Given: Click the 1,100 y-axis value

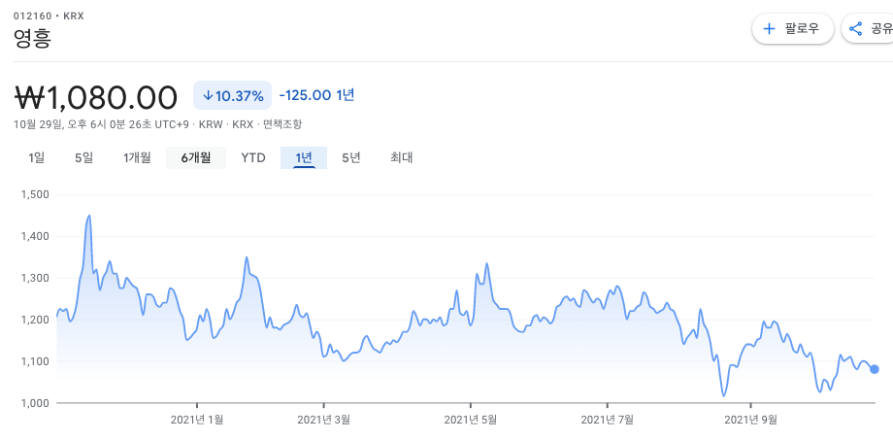Looking at the screenshot, I should coord(35,361).
